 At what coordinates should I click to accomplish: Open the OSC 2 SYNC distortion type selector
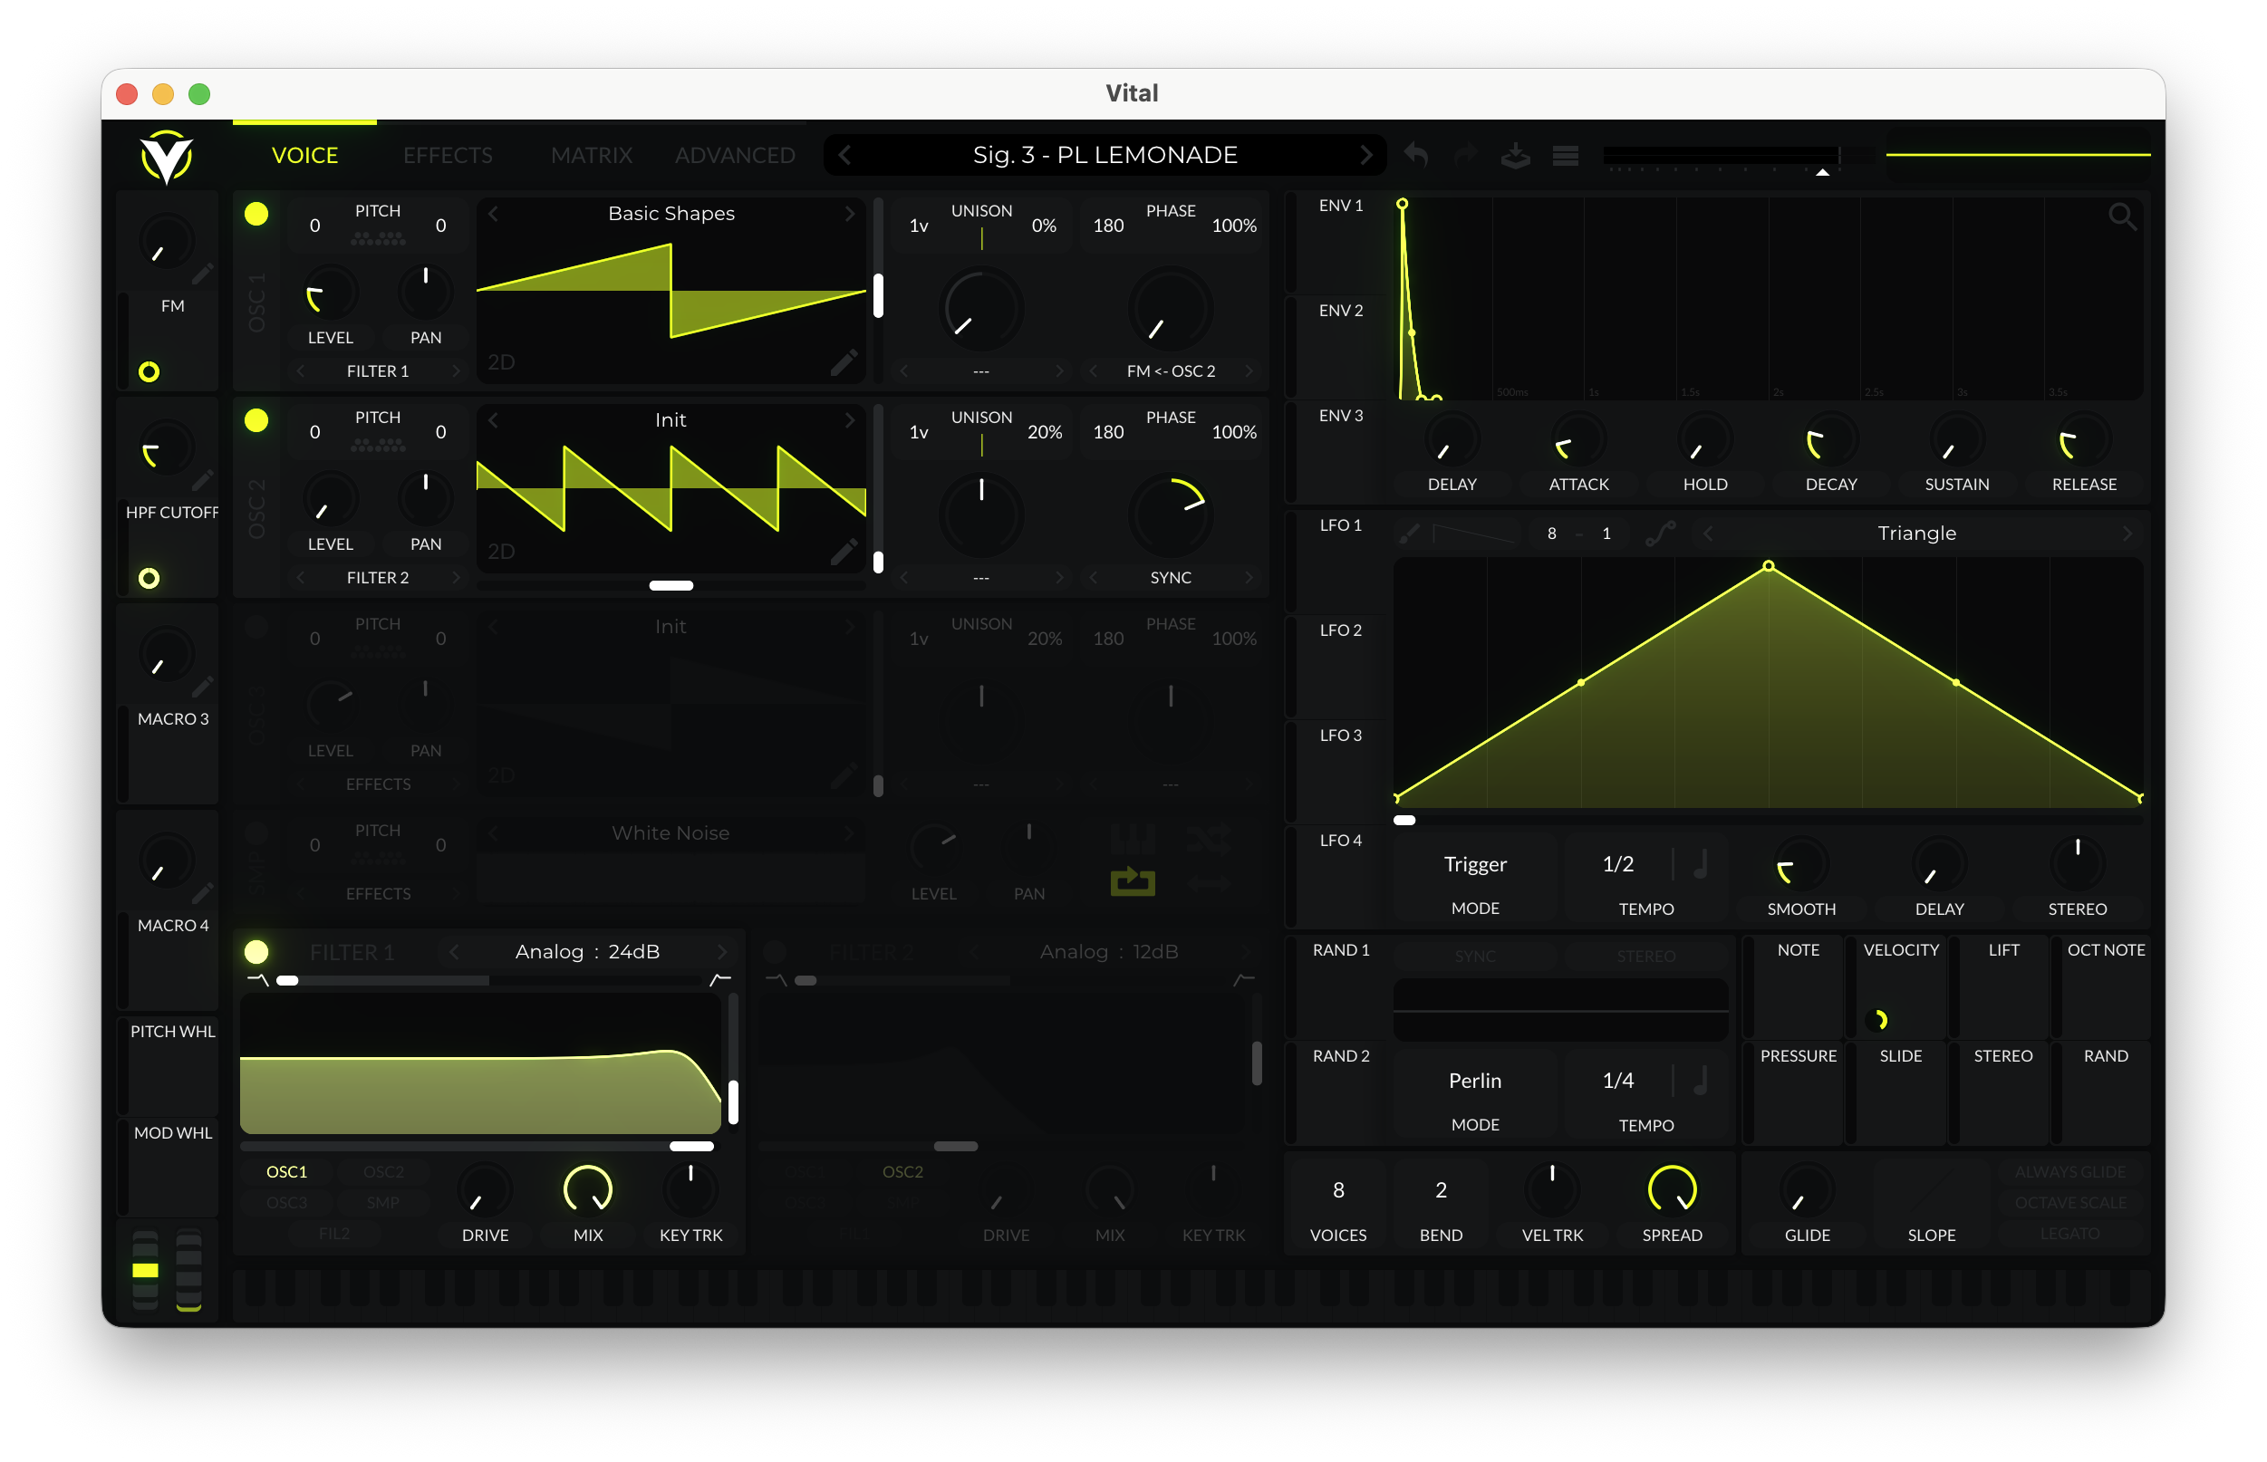pyautogui.click(x=1171, y=578)
